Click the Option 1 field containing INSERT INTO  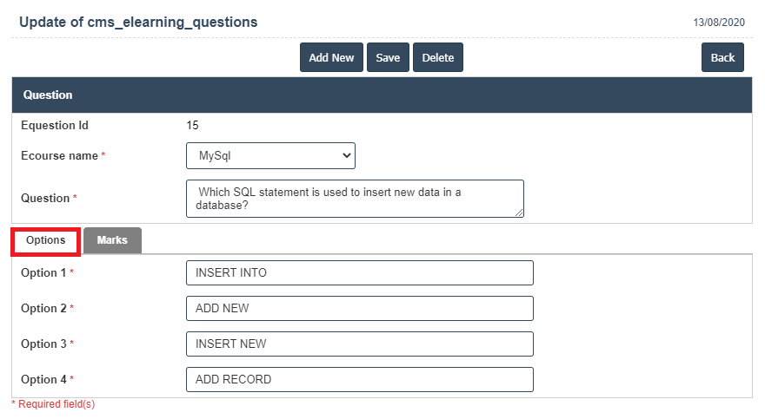359,272
